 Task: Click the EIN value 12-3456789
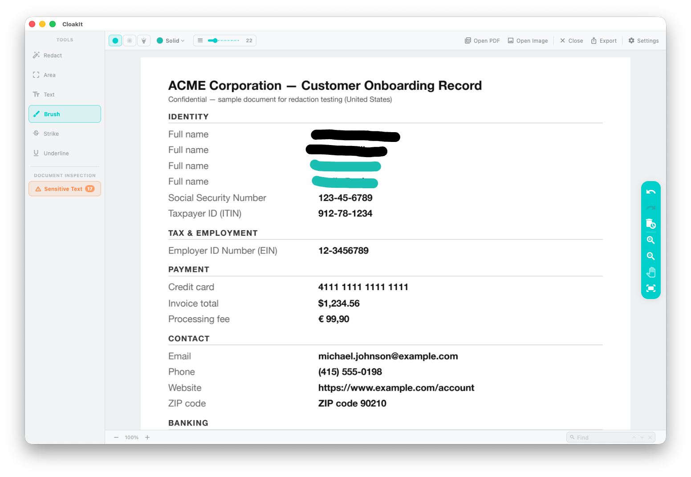[x=343, y=251]
